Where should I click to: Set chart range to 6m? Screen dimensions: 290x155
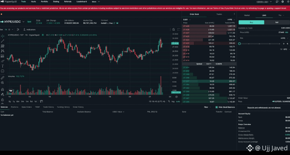click(x=18, y=101)
